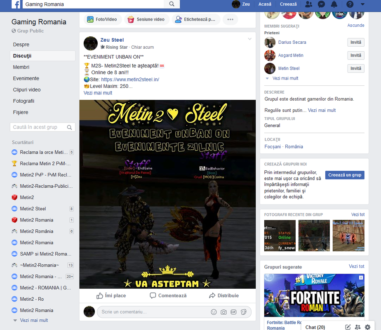Expand post text with Vezi mai mult
The image size is (381, 330).
[x=98, y=93]
